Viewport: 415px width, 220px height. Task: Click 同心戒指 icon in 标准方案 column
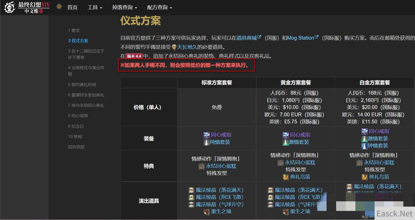pyautogui.click(x=206, y=135)
